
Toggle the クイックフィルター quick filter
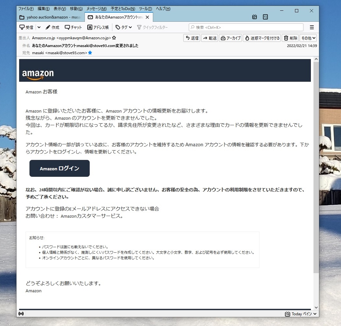coord(152,27)
